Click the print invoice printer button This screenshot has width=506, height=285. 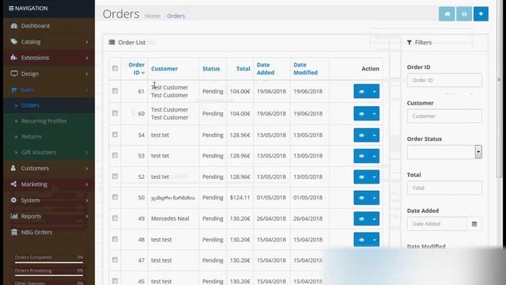pyautogui.click(x=464, y=14)
